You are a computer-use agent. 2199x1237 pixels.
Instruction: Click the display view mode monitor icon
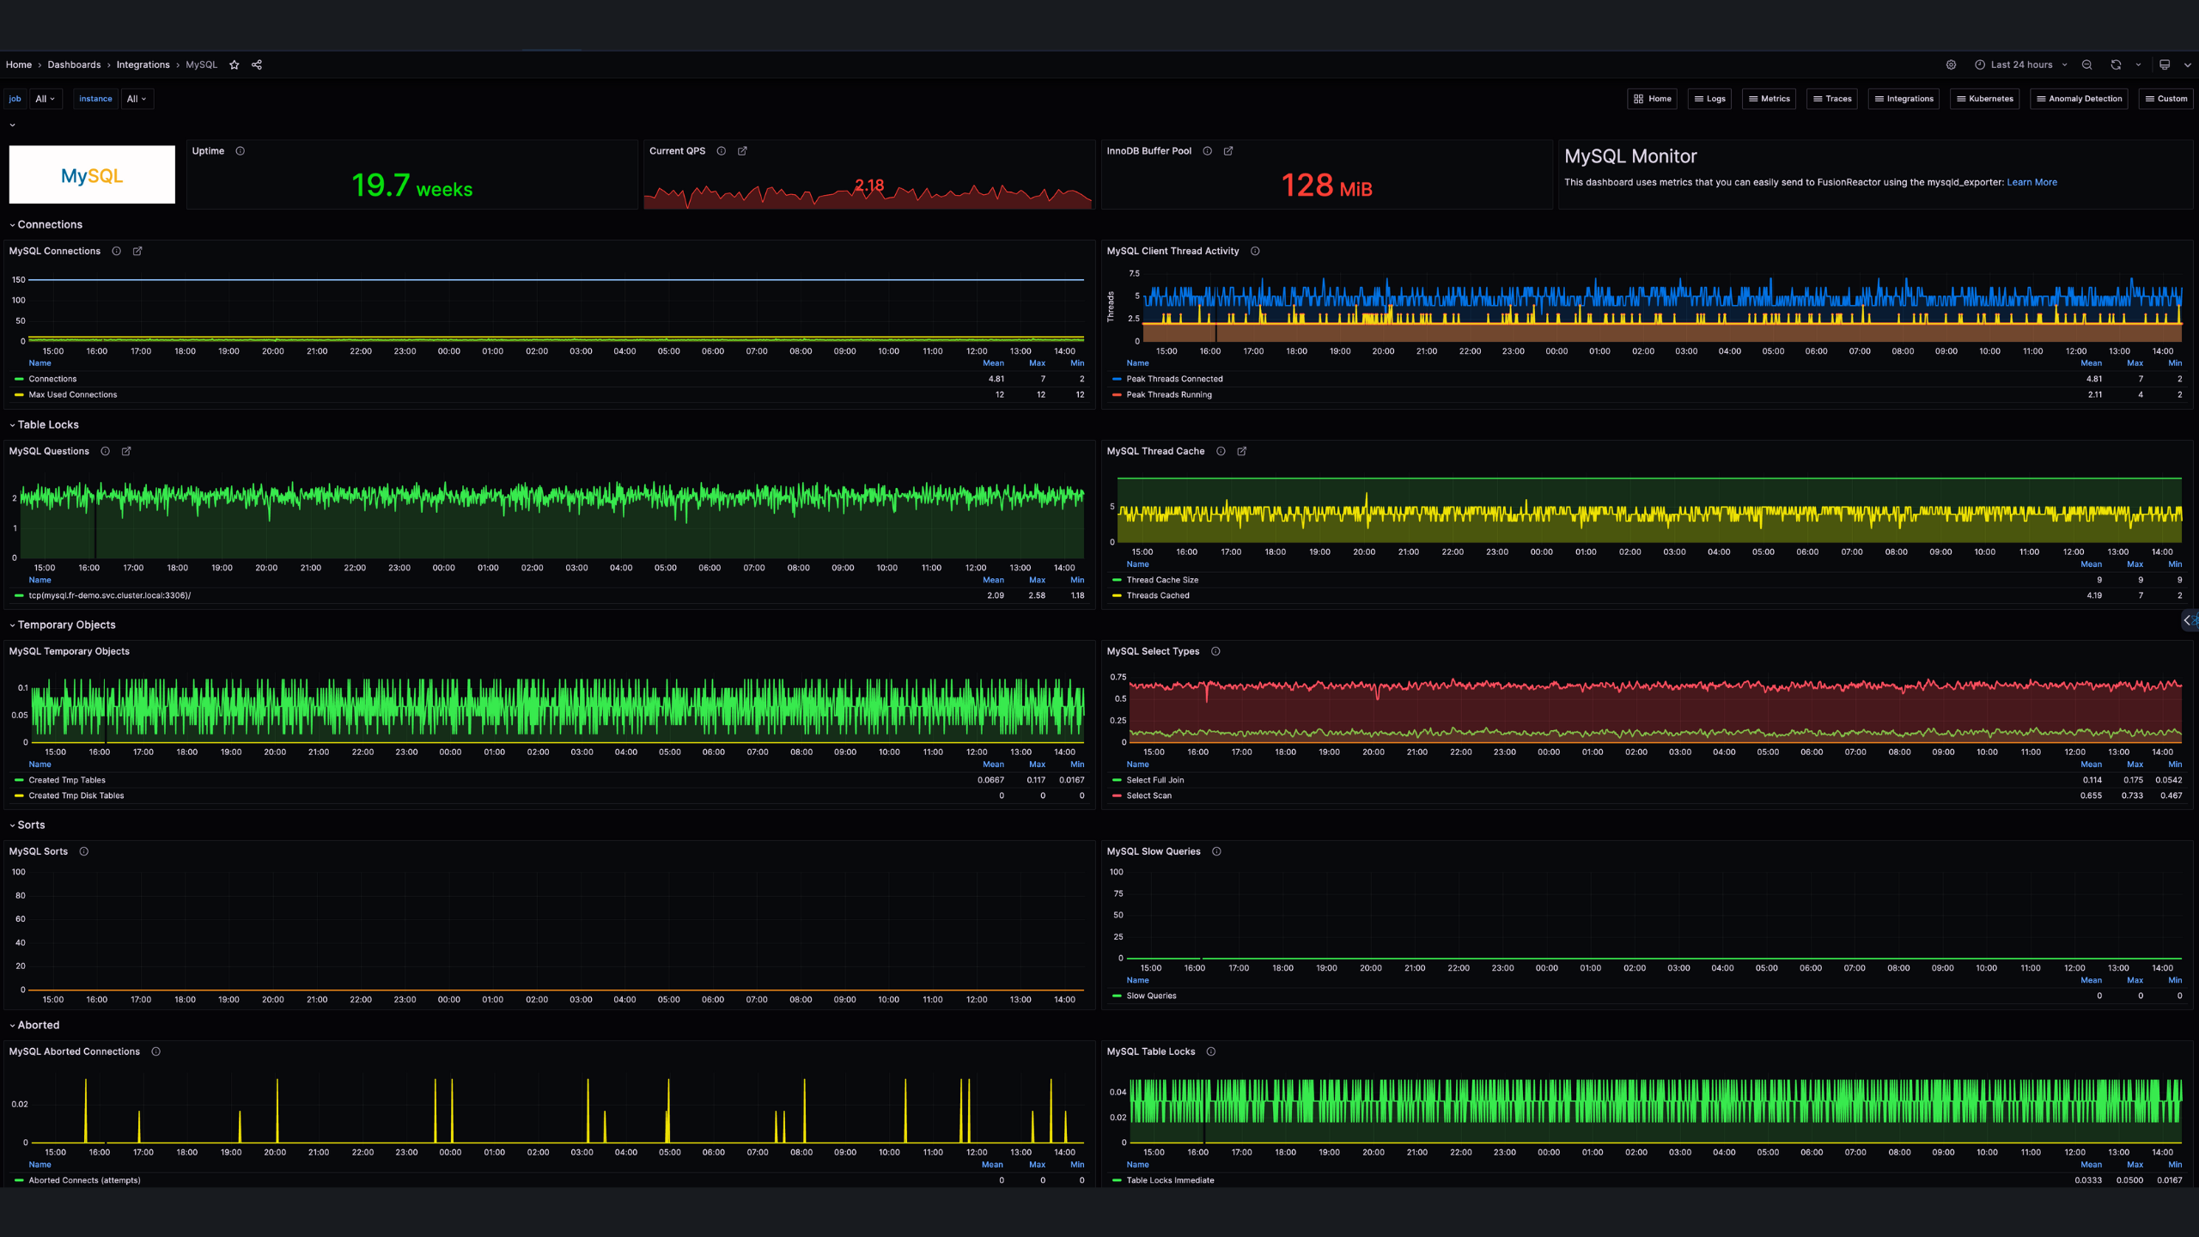pos(2165,64)
